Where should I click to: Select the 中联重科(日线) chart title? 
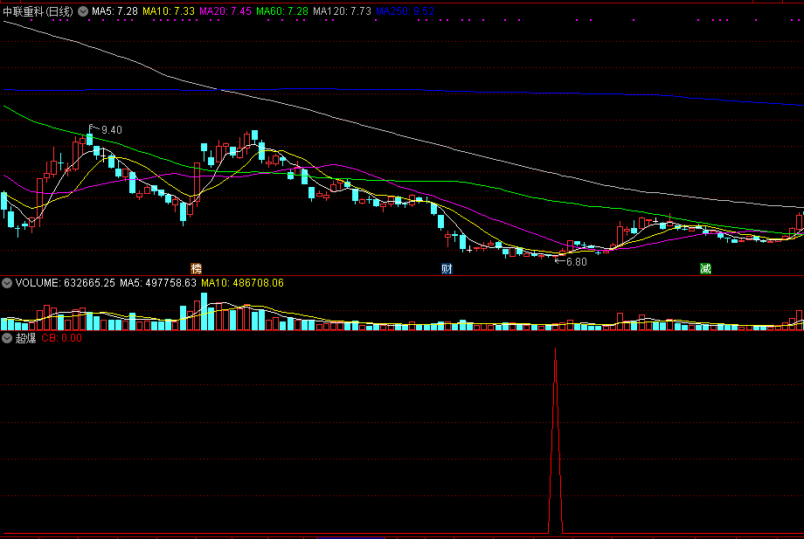tap(38, 11)
